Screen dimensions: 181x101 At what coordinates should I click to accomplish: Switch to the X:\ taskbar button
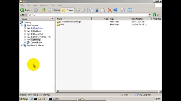point(92,99)
